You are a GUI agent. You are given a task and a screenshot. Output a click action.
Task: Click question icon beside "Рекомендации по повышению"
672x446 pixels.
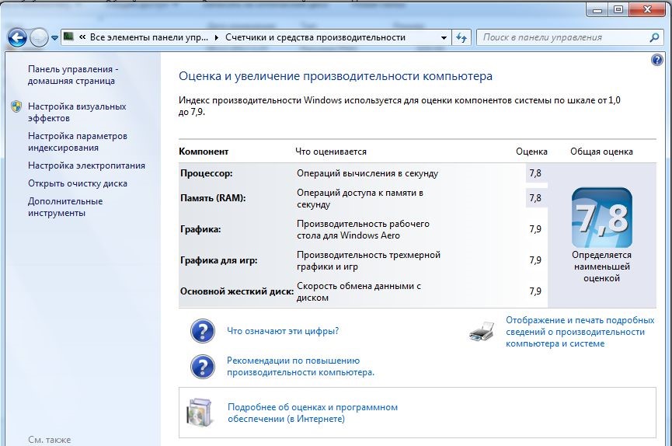point(202,366)
